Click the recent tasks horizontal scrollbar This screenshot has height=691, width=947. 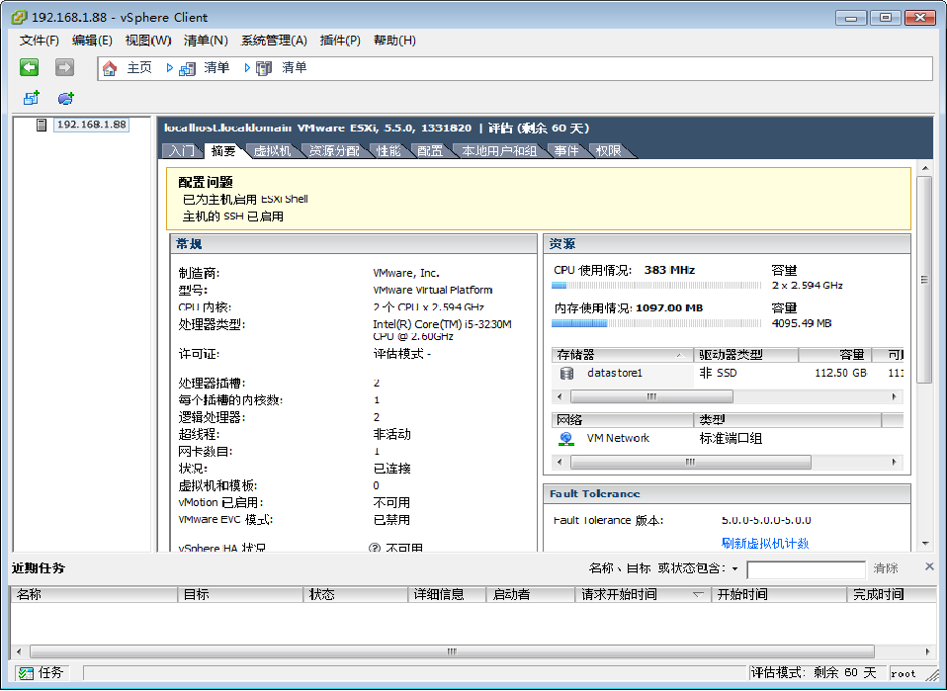tap(452, 651)
